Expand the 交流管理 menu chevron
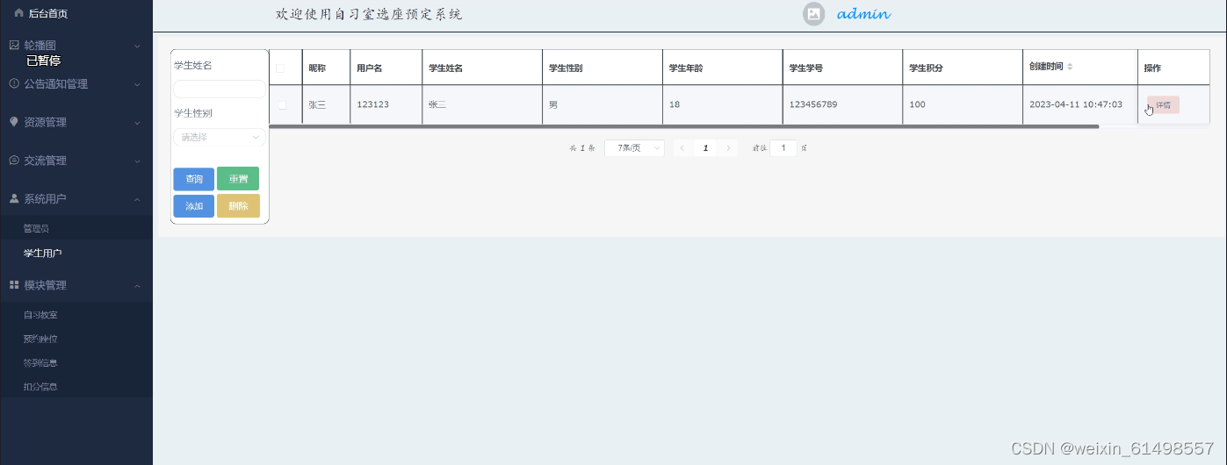Screen dimensions: 1227x465 (137, 161)
